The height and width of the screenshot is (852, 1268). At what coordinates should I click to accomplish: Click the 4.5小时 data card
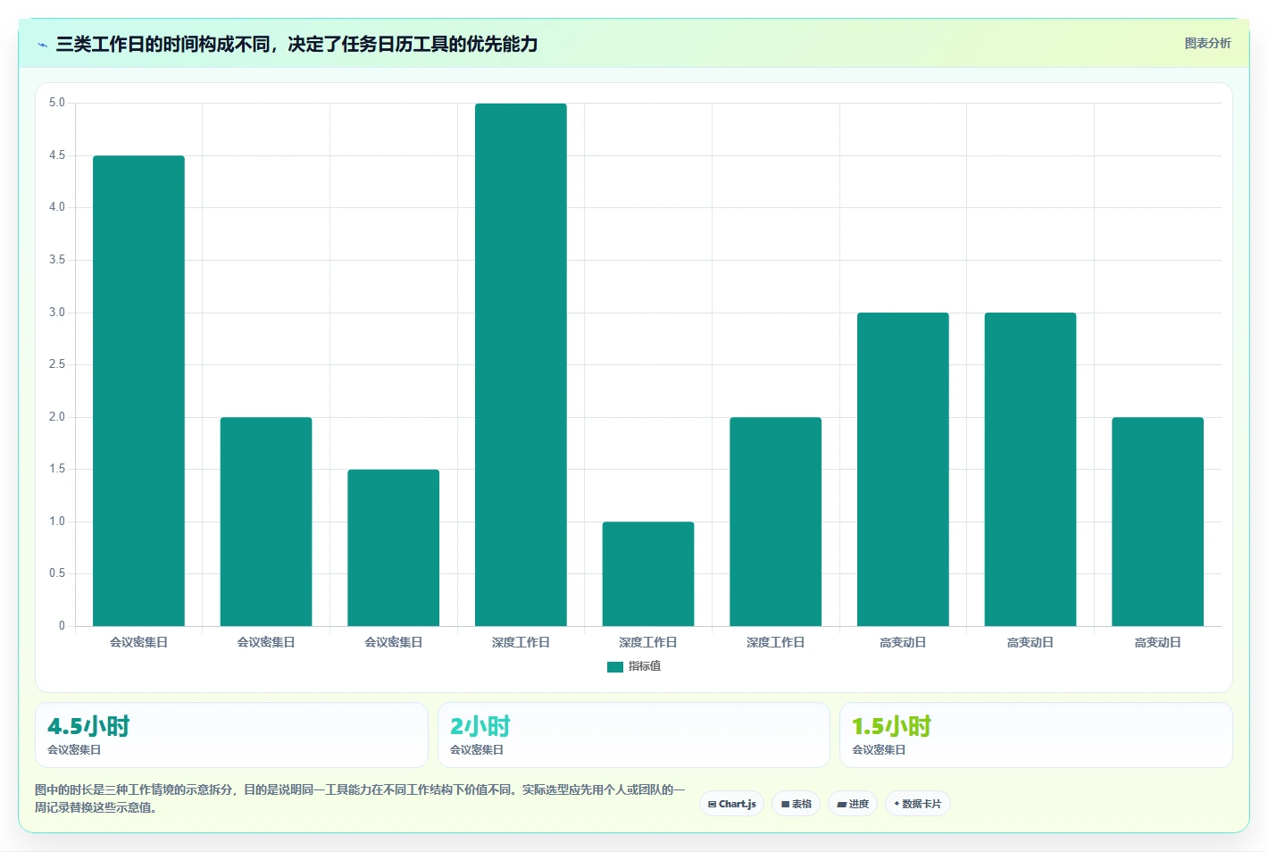click(231, 735)
